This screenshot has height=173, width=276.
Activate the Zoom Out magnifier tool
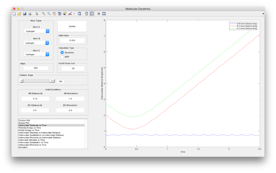pos(49,13)
